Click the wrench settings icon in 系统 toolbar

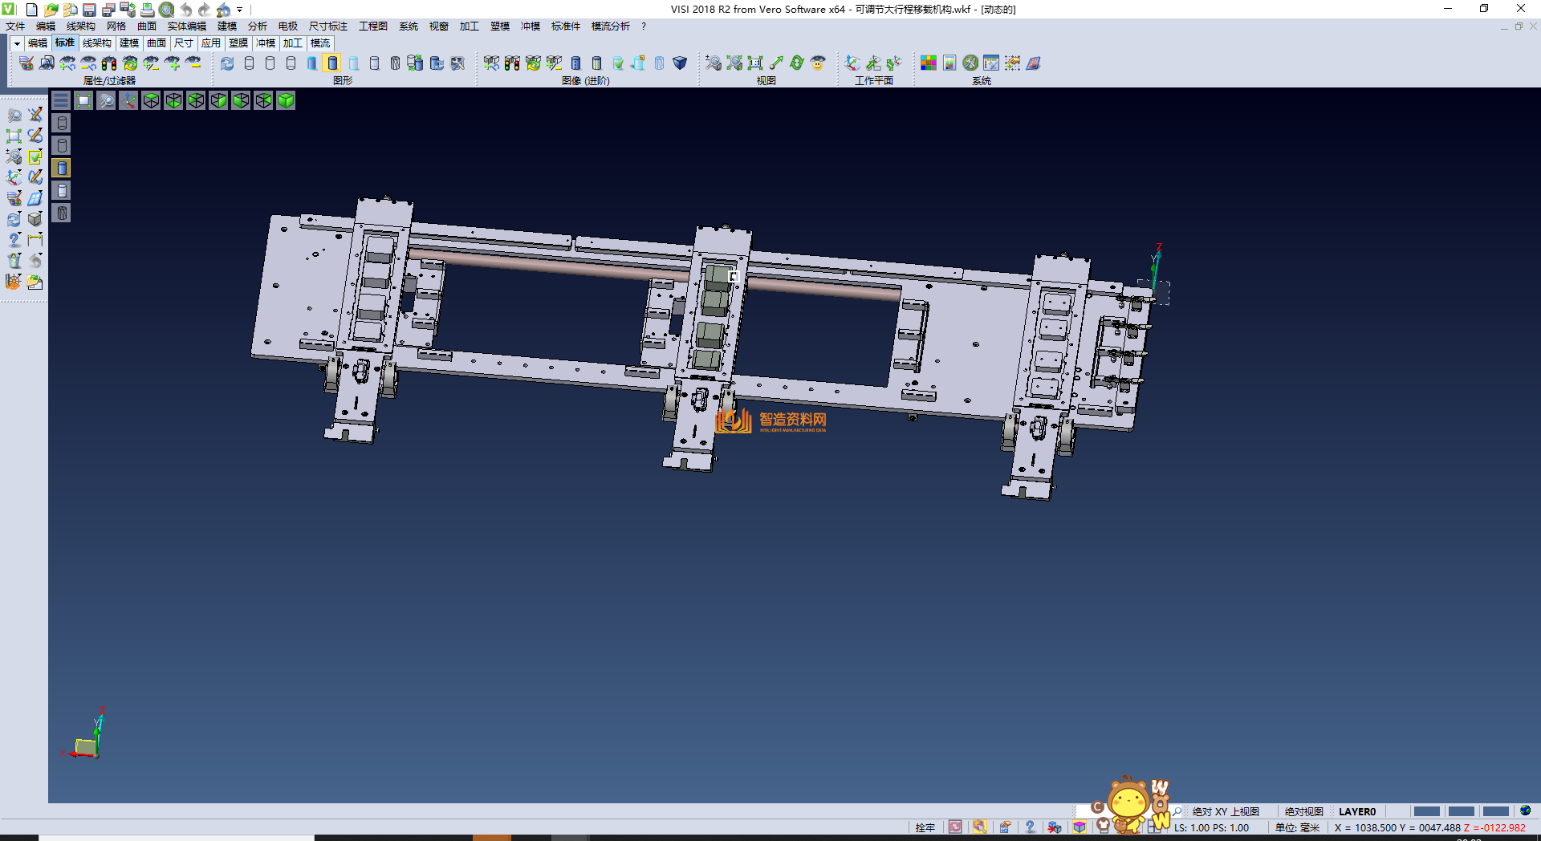[970, 63]
